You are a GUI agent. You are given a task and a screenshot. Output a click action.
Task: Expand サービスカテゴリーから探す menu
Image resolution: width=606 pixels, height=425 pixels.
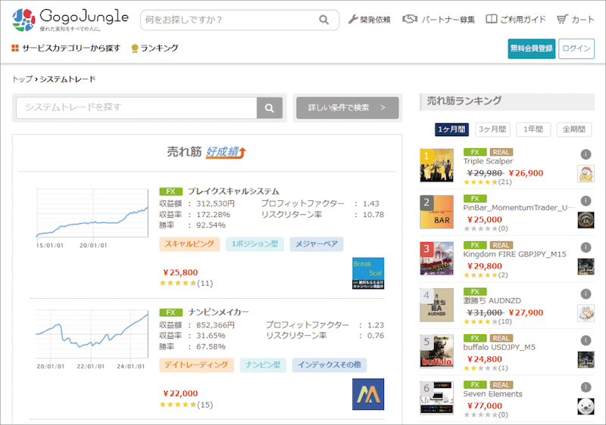pyautogui.click(x=66, y=48)
